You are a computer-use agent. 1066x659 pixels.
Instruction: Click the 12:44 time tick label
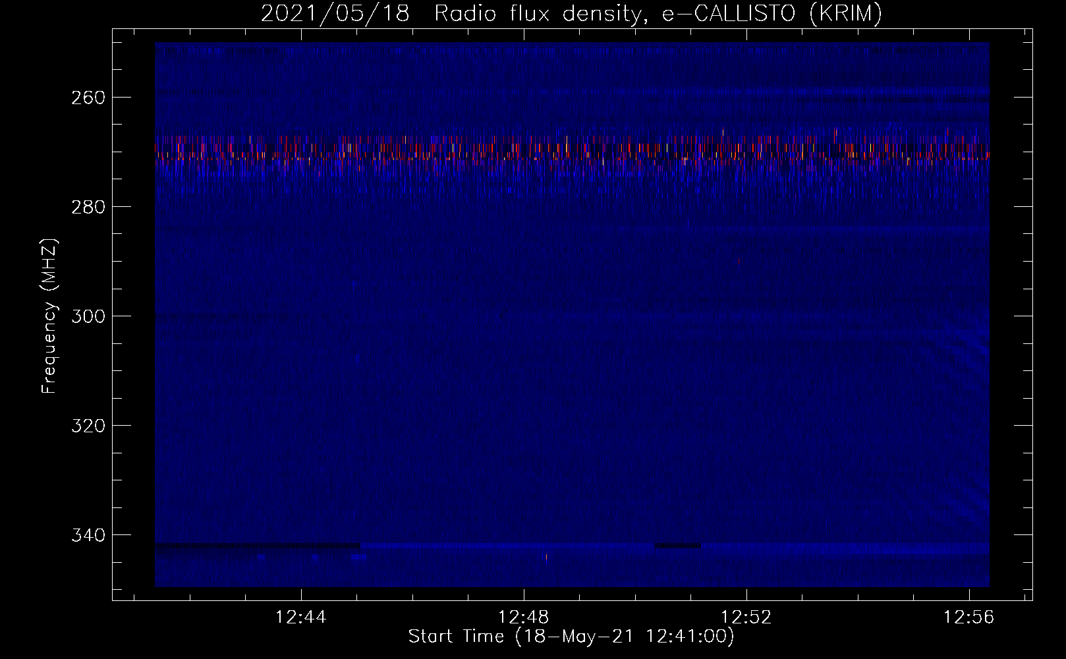click(x=301, y=617)
